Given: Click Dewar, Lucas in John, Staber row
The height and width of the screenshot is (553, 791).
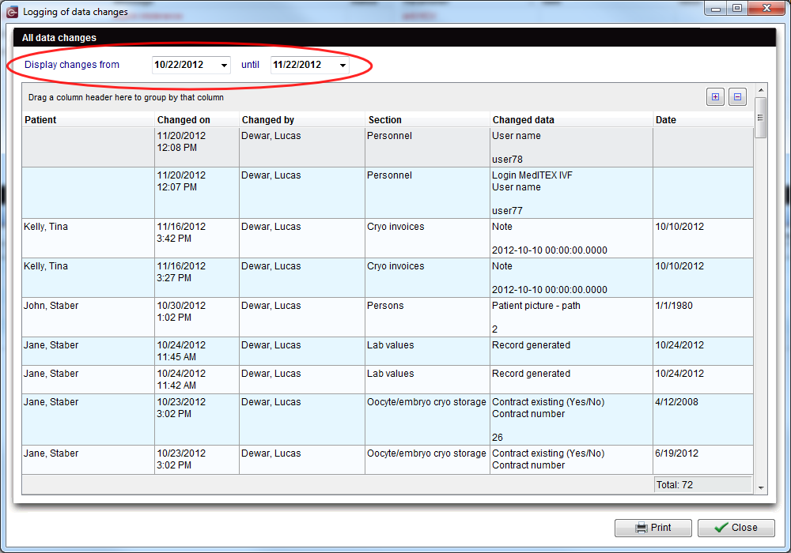Looking at the screenshot, I should [271, 306].
